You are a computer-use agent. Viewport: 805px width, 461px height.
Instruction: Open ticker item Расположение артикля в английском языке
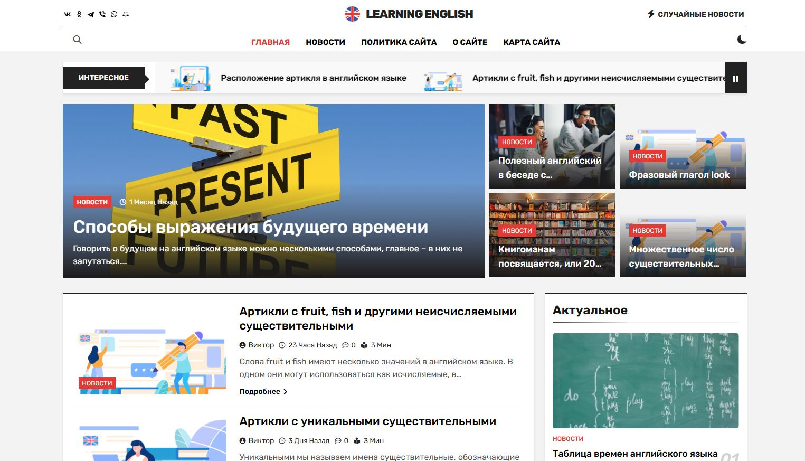pyautogui.click(x=314, y=78)
